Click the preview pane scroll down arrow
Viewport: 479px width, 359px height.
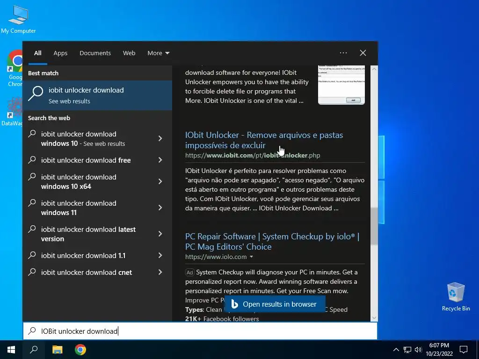[x=374, y=318]
